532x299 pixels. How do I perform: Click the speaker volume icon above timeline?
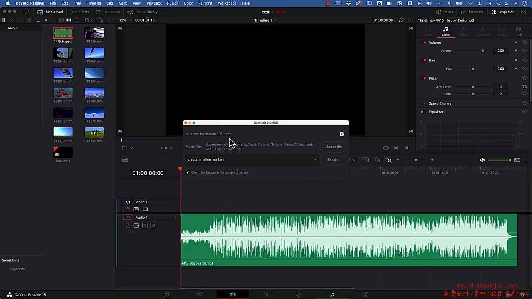click(482, 160)
